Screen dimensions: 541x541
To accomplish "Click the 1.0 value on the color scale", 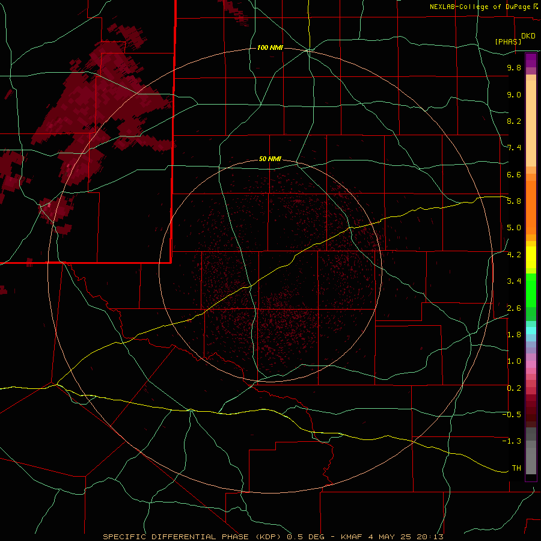I will pos(514,361).
